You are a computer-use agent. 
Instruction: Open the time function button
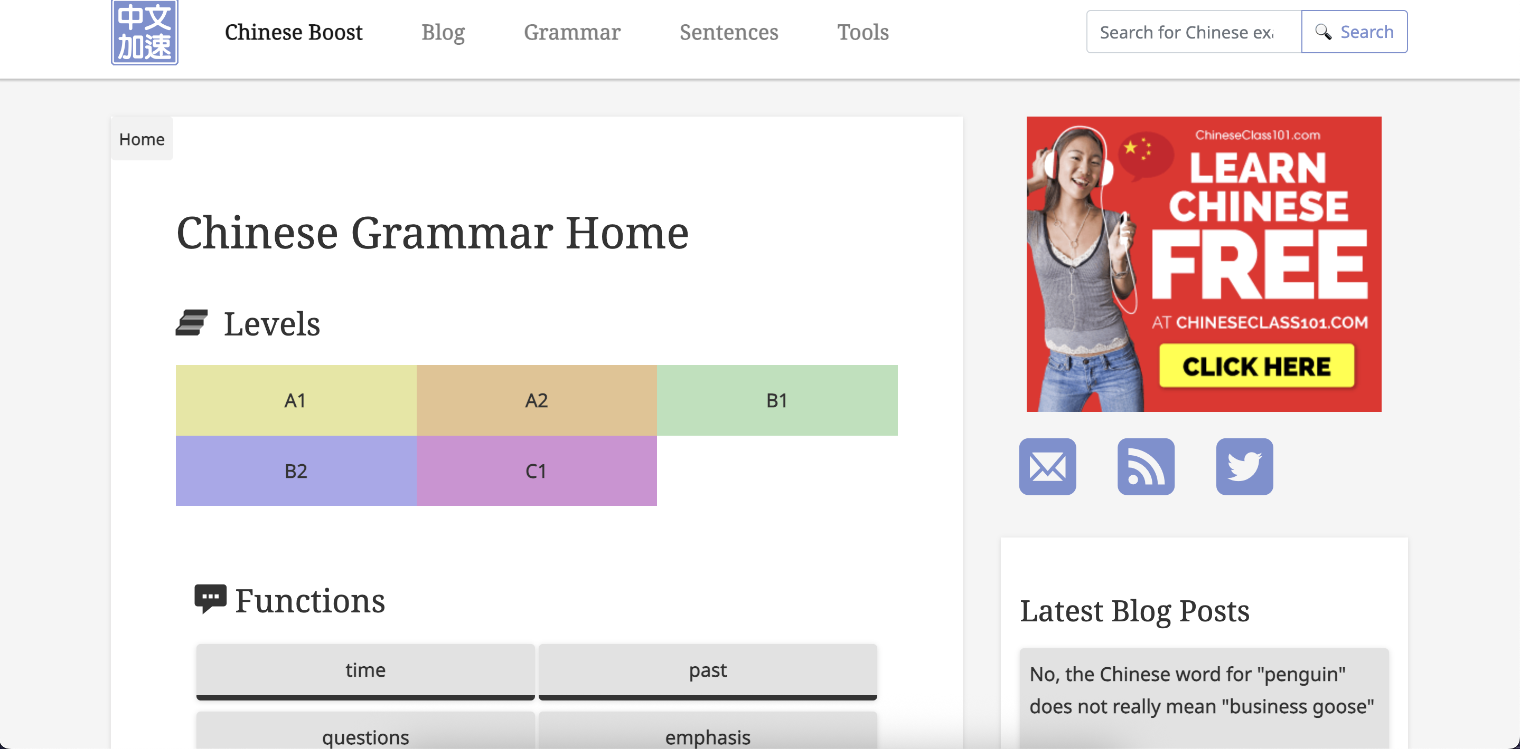[x=365, y=671]
